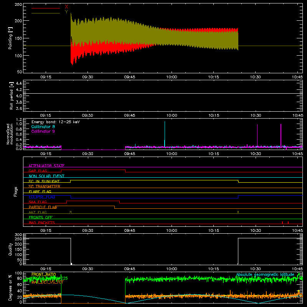Click the 300 tick on Quality axis
Viewport: 307px width, 307px height.
pos(18,235)
